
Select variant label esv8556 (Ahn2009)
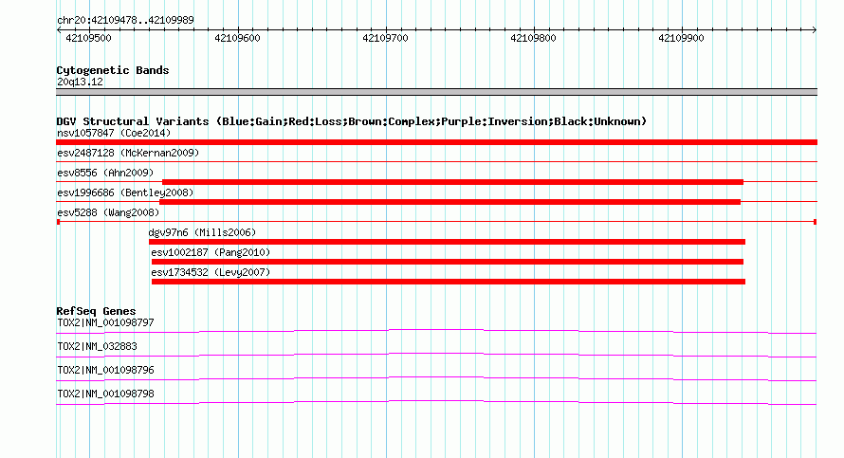[x=105, y=173]
